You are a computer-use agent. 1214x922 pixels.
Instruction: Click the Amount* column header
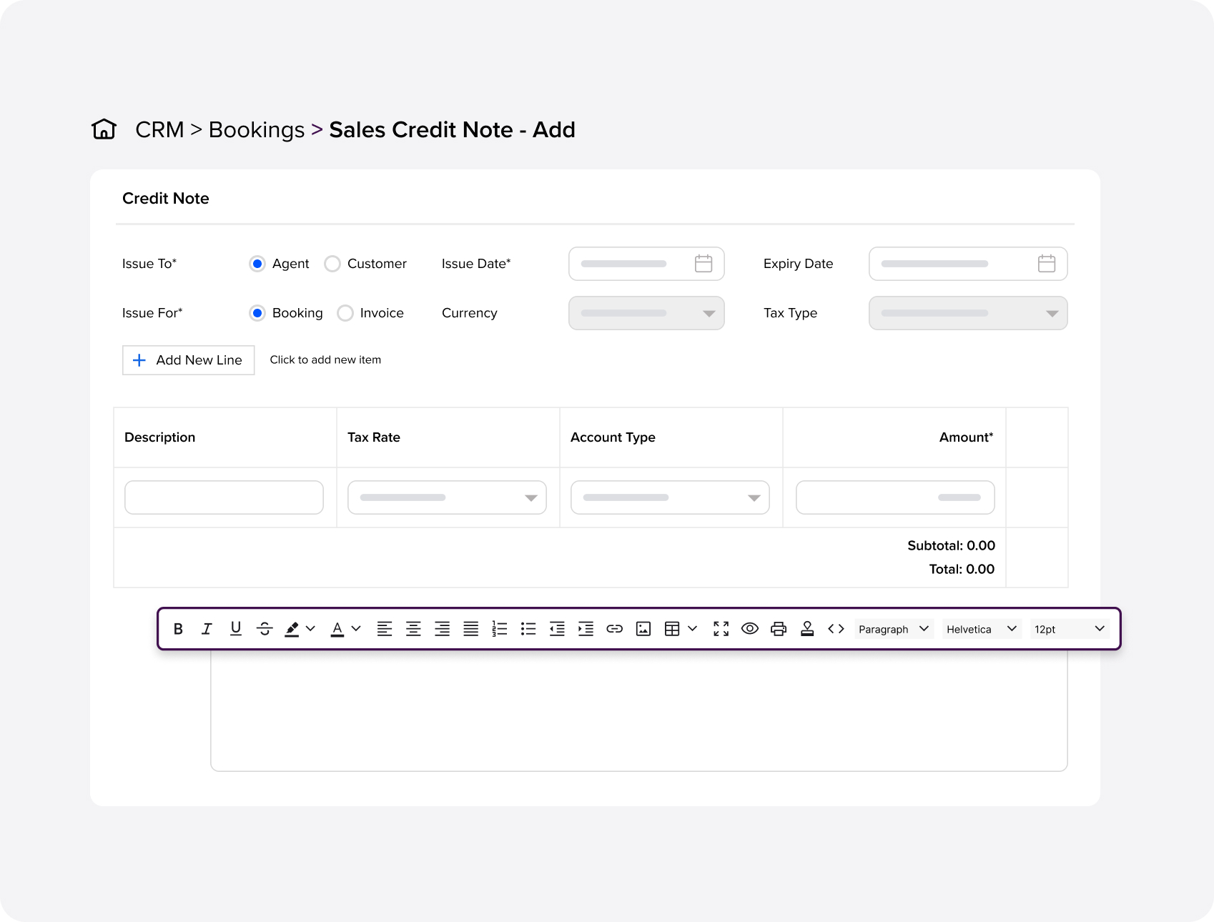click(x=966, y=437)
